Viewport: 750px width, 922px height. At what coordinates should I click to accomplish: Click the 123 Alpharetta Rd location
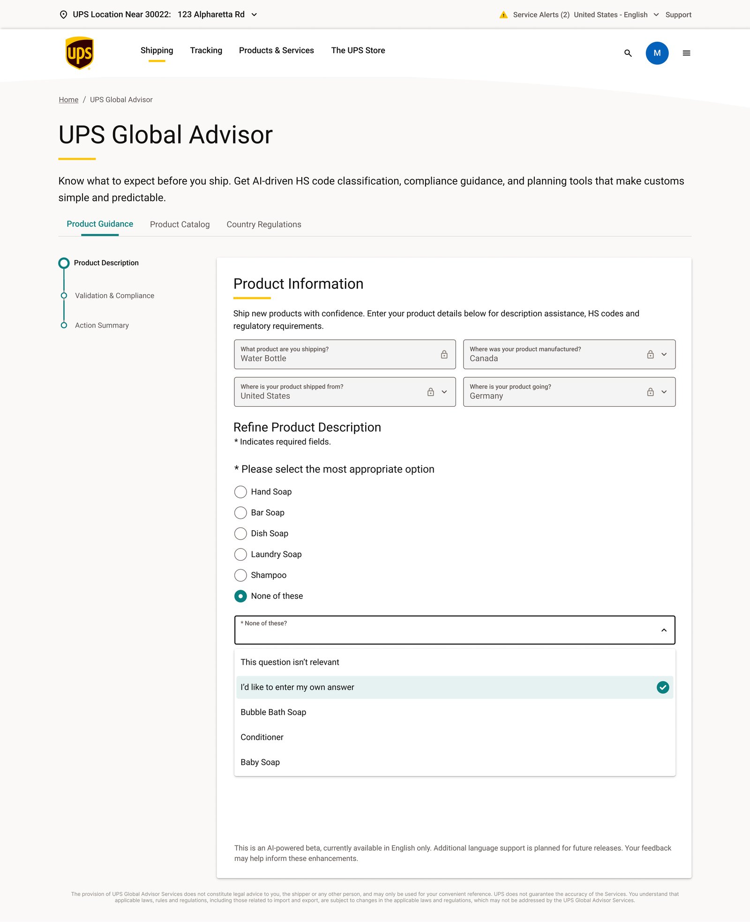click(x=211, y=15)
